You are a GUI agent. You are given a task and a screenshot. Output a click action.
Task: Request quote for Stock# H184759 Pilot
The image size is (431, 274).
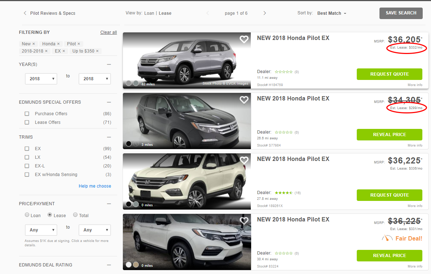[389, 74]
